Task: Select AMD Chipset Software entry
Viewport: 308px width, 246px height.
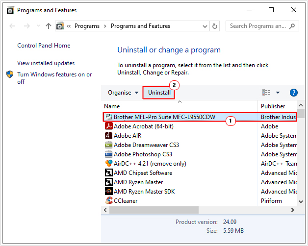Action: (143, 173)
